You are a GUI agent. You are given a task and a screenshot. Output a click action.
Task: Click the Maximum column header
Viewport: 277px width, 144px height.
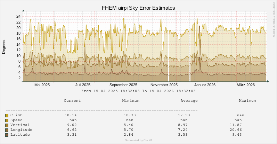pyautogui.click(x=247, y=101)
